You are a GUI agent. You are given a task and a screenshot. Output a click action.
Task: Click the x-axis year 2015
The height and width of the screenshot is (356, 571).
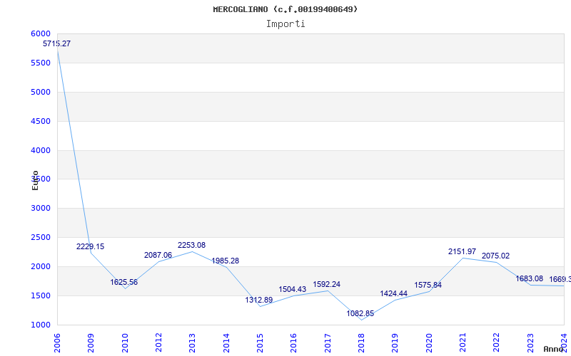coord(260,343)
